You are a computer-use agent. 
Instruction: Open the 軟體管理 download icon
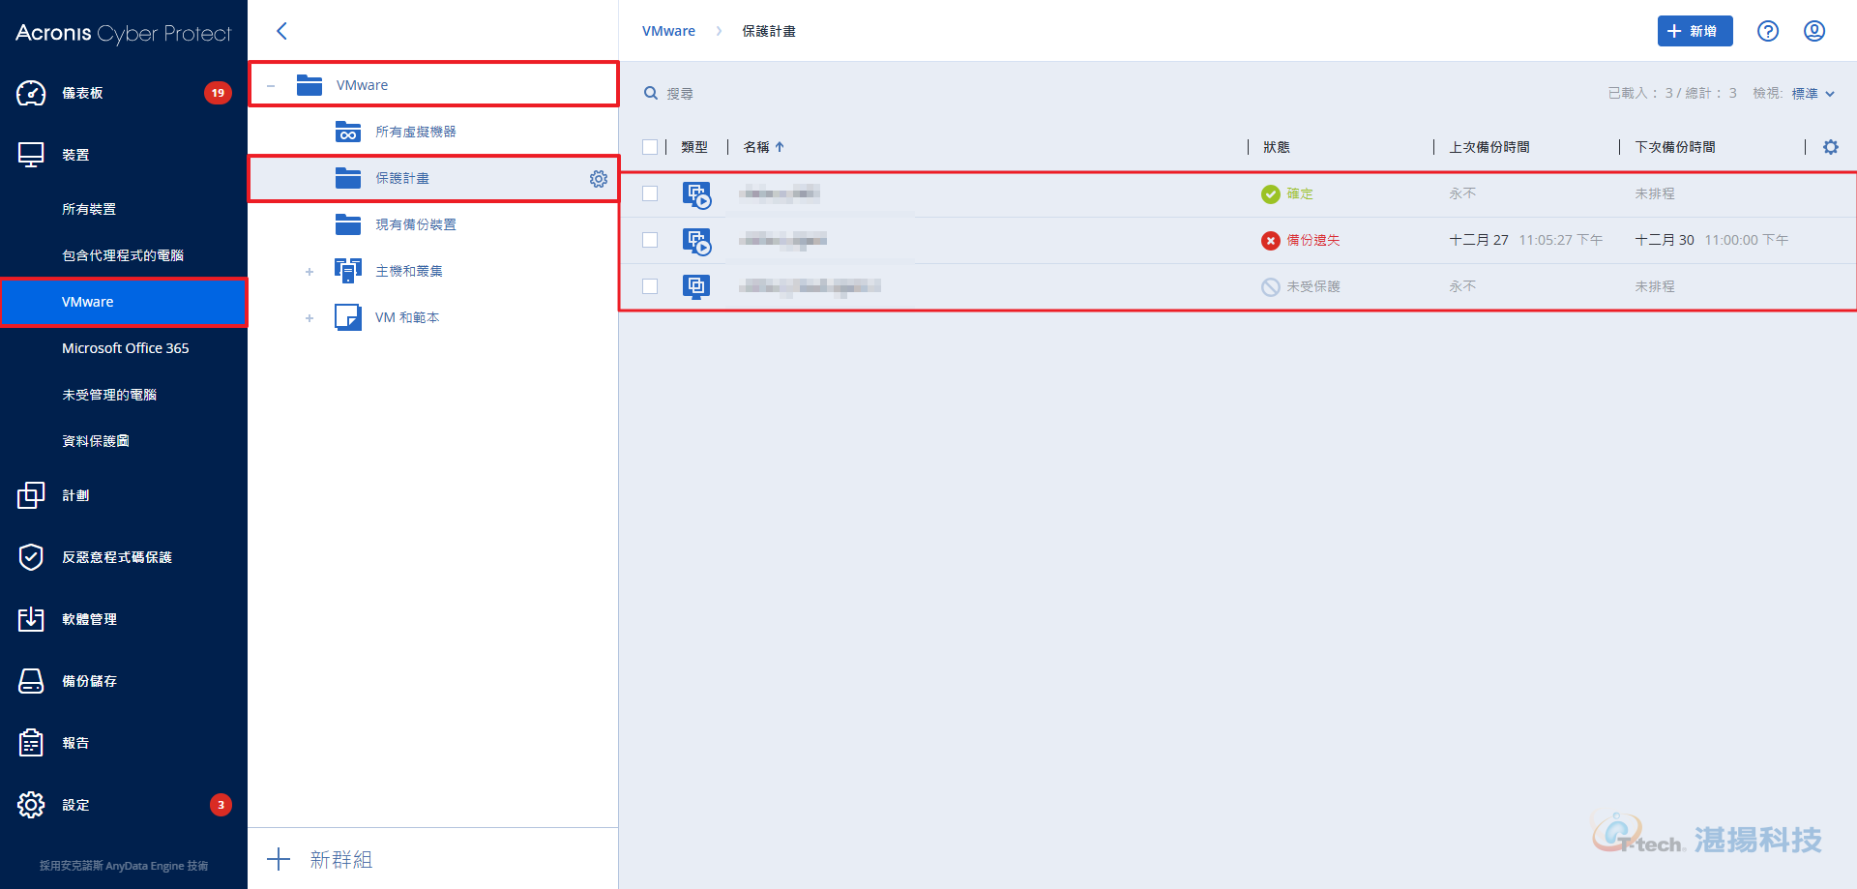point(31,619)
